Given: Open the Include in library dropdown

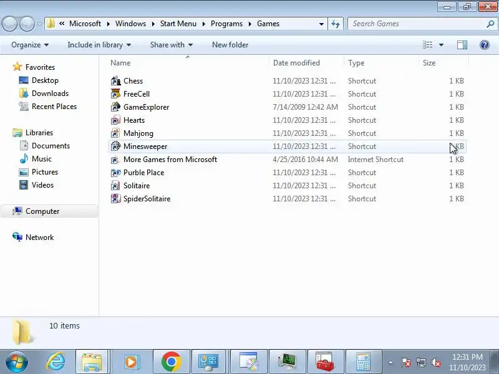Looking at the screenshot, I should coord(99,45).
